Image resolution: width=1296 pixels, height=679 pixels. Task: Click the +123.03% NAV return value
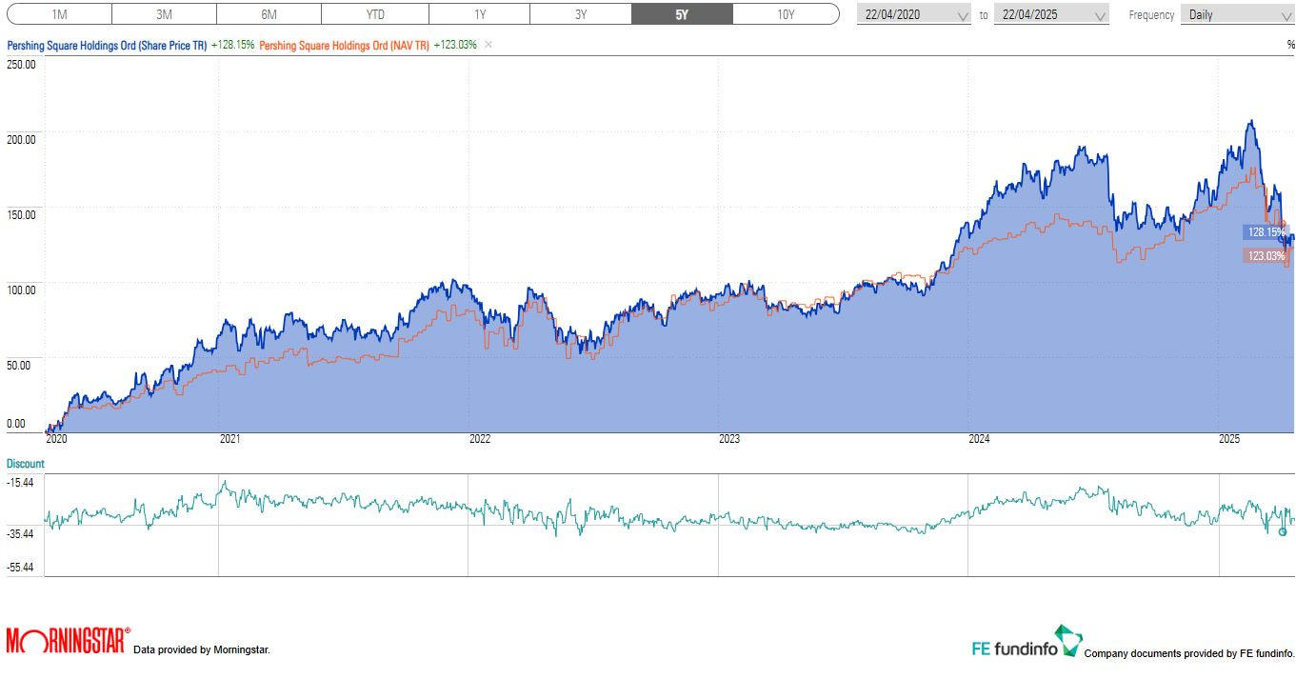(x=455, y=45)
